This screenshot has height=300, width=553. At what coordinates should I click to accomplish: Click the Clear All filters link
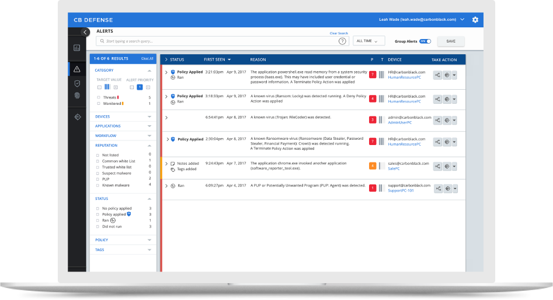point(147,58)
